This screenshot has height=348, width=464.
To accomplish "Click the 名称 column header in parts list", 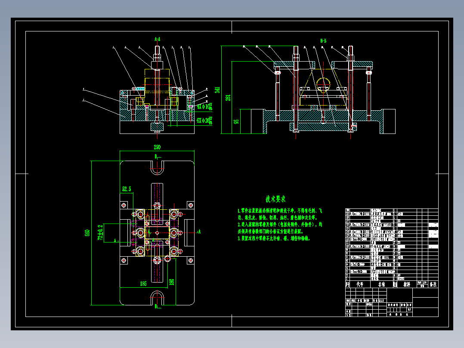I will pos(382,284).
